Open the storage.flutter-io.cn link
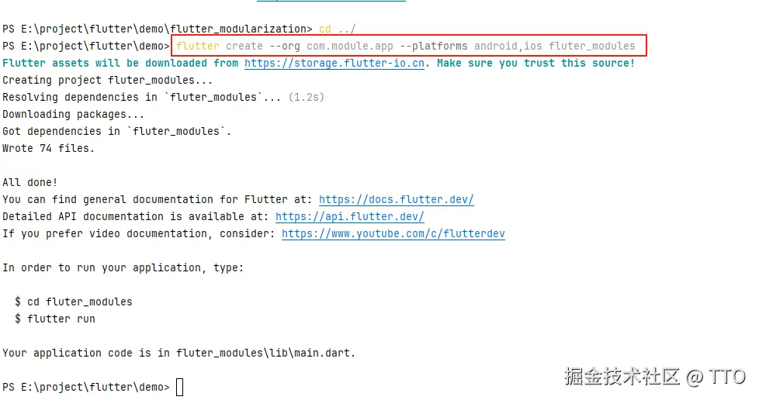This screenshot has width=759, height=400. 334,64
